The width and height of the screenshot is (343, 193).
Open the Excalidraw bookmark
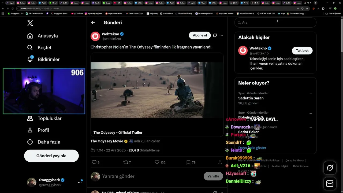(204, 13)
